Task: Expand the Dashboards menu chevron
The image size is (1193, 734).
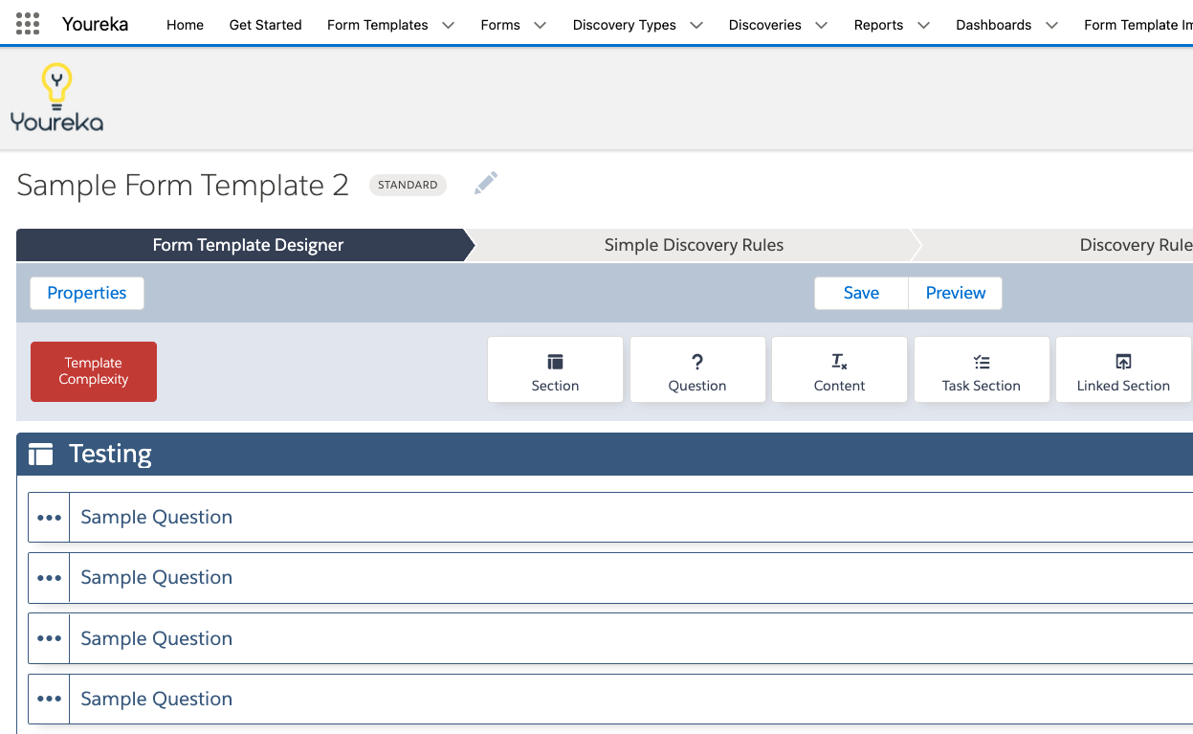Action: (x=1051, y=25)
